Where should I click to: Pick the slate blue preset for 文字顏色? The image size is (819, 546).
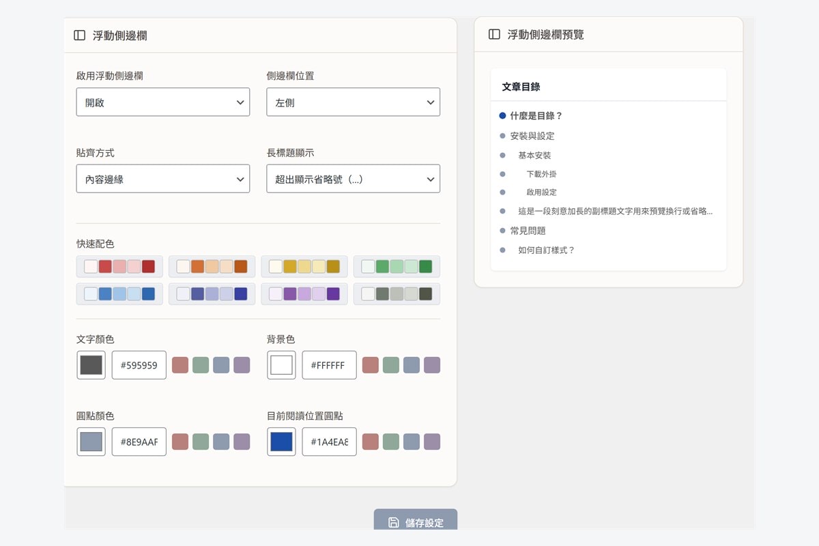point(221,365)
